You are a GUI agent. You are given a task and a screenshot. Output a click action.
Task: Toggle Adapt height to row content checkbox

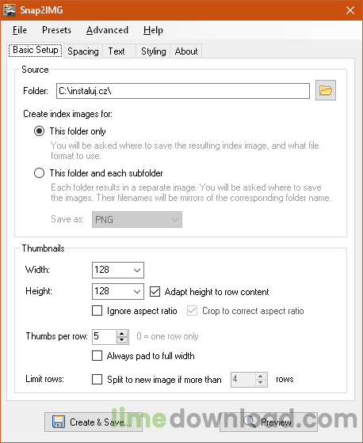pyautogui.click(x=155, y=292)
